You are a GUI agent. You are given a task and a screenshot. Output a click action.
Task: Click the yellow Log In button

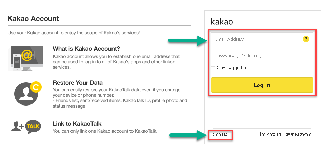pos(262,85)
